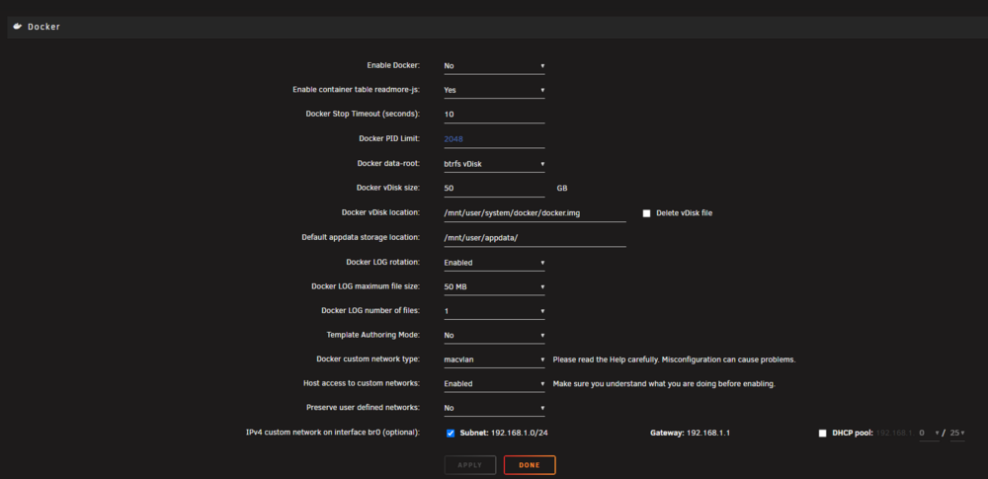
Task: Click Gateway: 192.168.1.1 text
Action: [x=690, y=434]
